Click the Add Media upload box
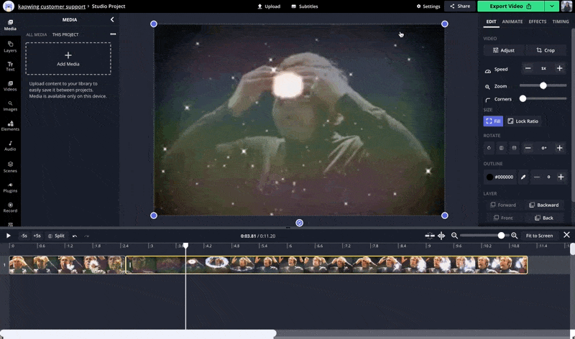 pyautogui.click(x=68, y=59)
